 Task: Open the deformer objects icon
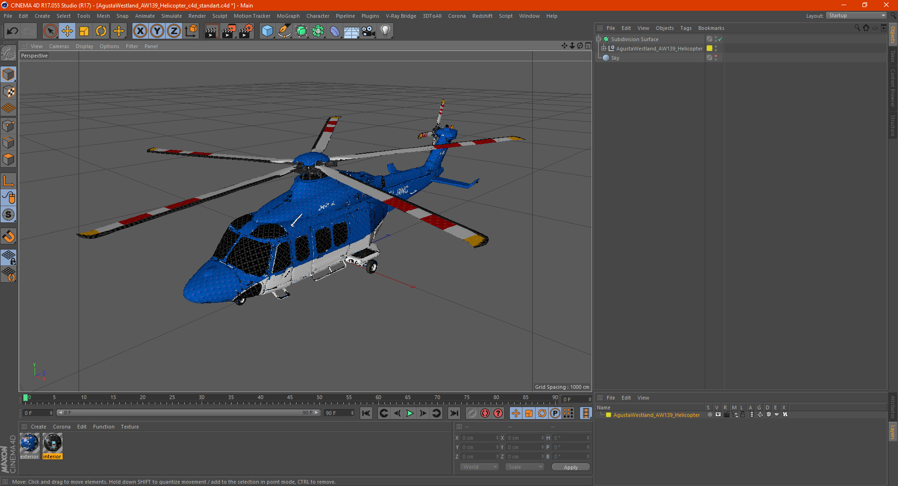point(335,31)
